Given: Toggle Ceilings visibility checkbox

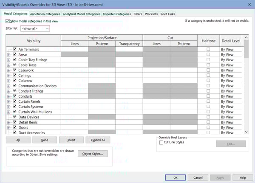Looking at the screenshot, I should pyautogui.click(x=14, y=75).
